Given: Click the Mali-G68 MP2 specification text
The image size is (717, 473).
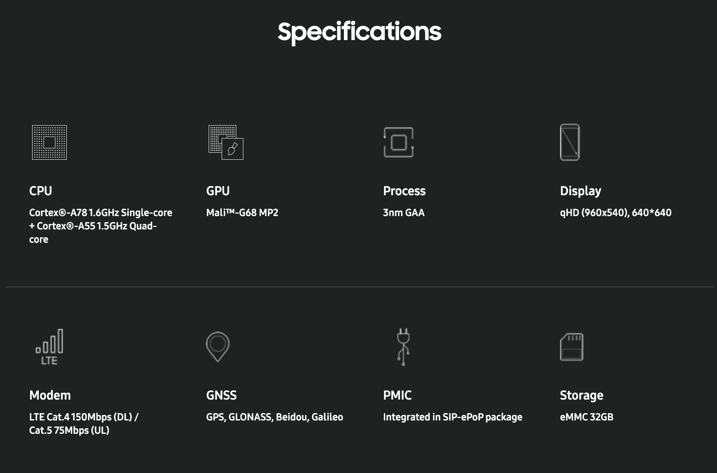Looking at the screenshot, I should [242, 213].
